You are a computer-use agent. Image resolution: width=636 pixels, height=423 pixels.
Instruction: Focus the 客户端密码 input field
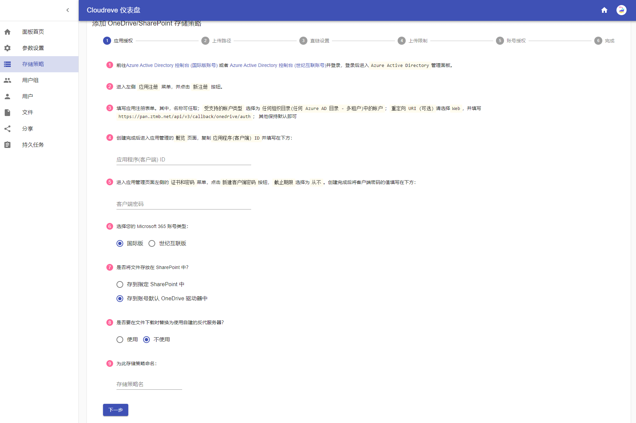click(x=184, y=204)
